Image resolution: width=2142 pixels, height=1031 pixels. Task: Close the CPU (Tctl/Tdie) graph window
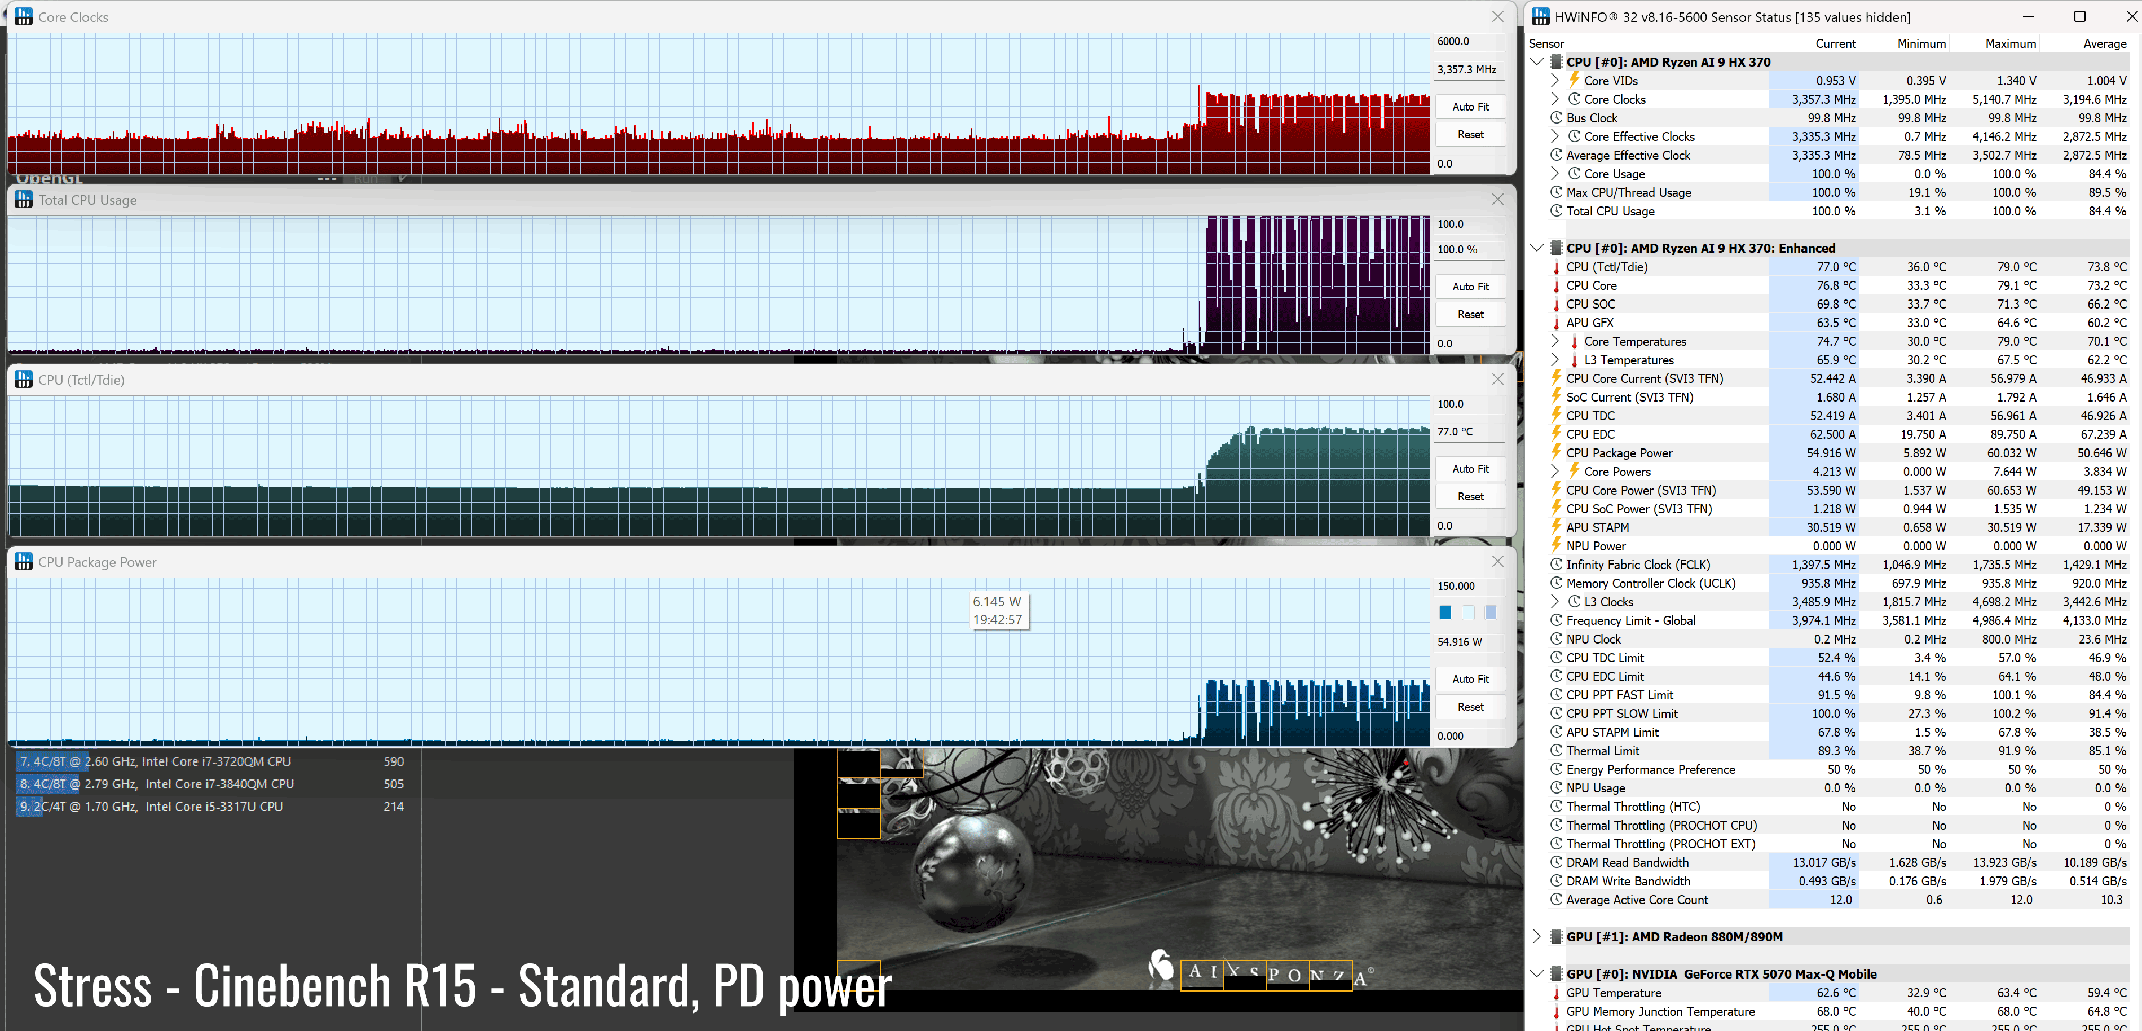pyautogui.click(x=1497, y=379)
